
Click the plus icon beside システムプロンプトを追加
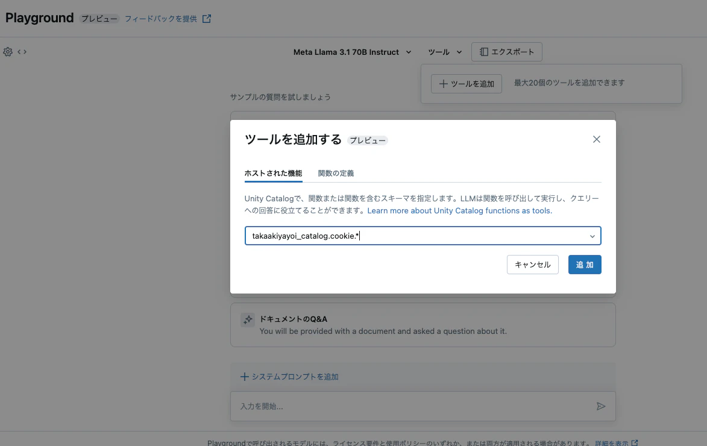244,376
